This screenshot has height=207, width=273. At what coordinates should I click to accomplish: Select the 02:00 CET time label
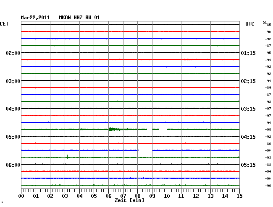coord(13,53)
